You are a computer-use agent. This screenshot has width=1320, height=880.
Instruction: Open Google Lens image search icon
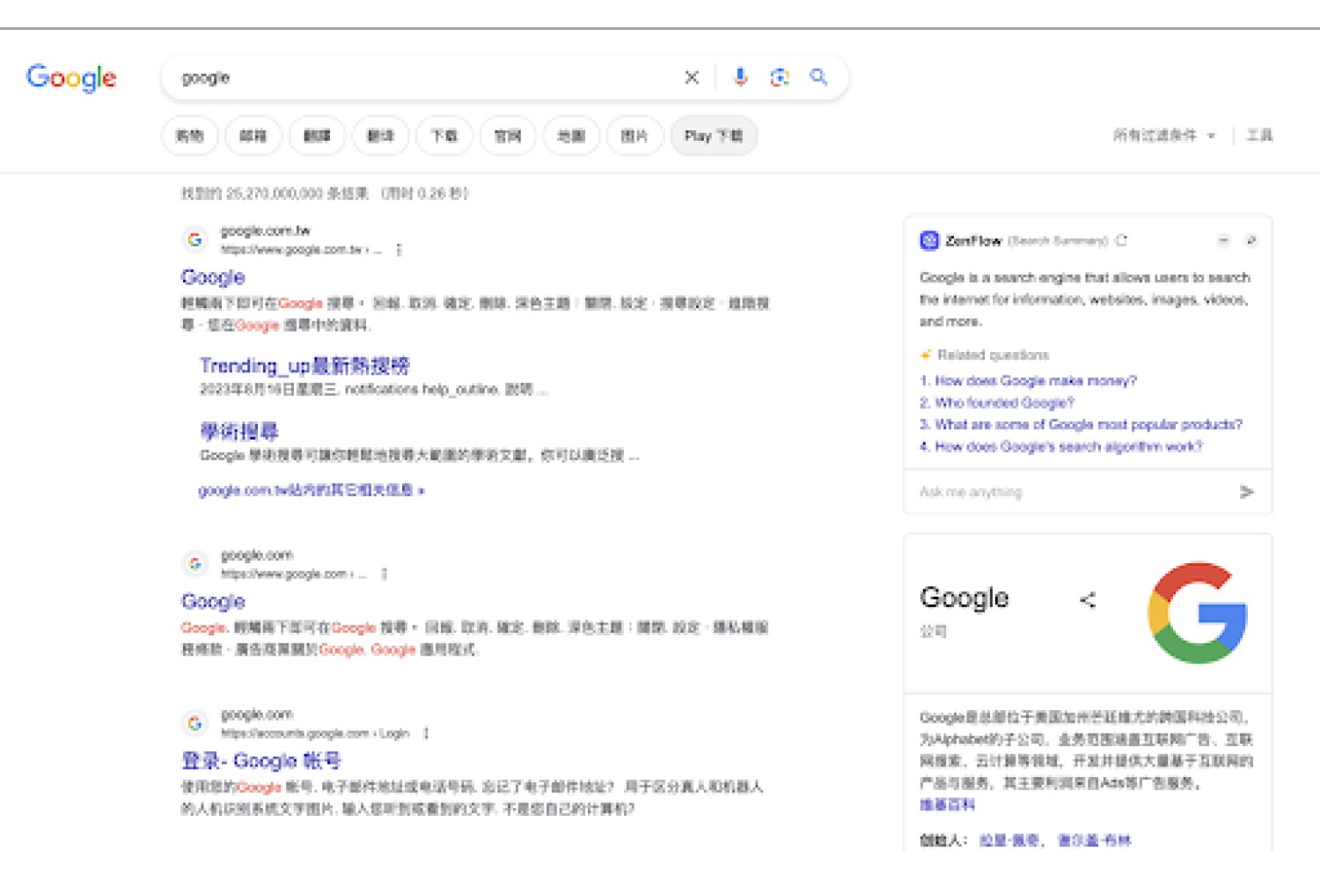pyautogui.click(x=780, y=77)
